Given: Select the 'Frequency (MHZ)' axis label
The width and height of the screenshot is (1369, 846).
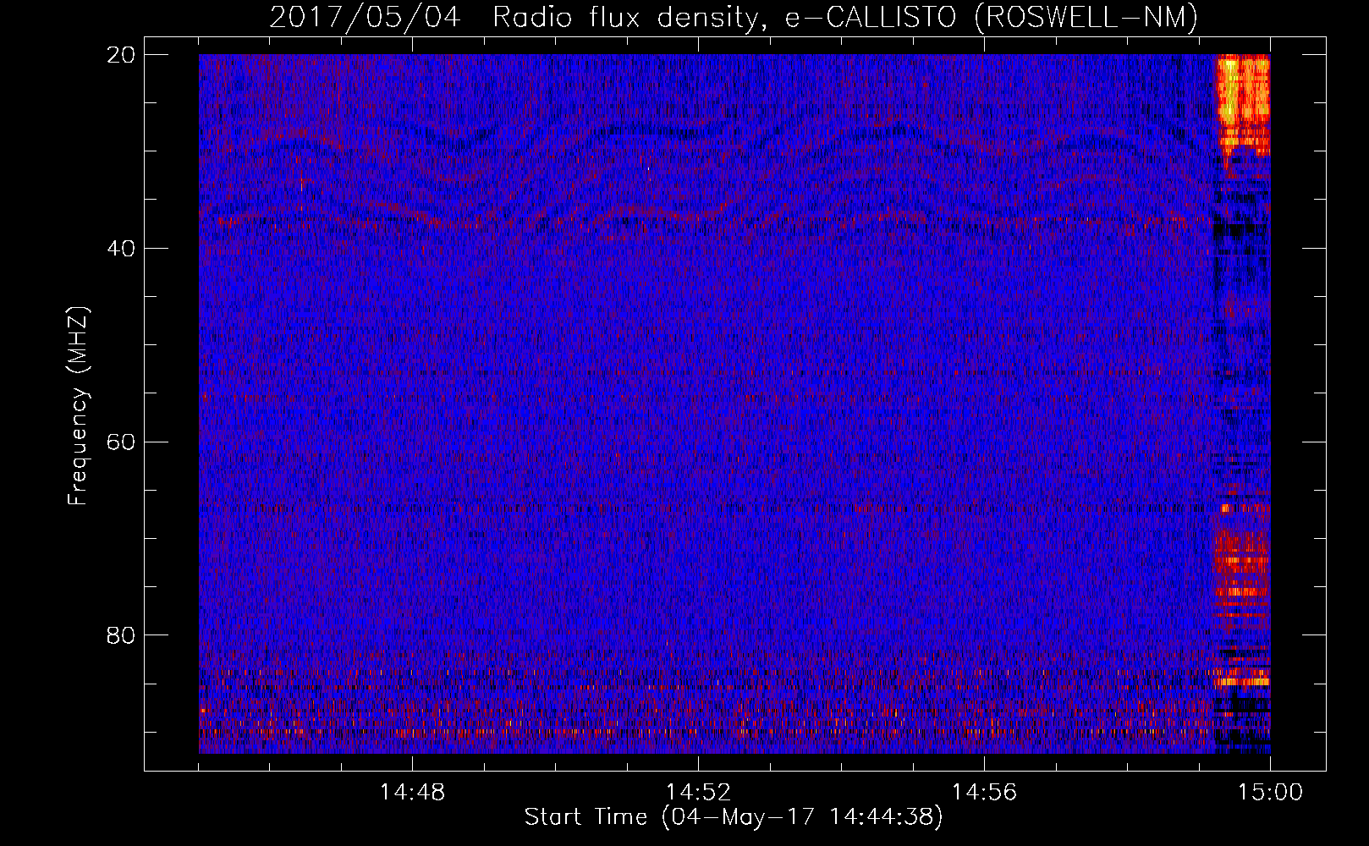Looking at the screenshot, I should click(x=77, y=406).
